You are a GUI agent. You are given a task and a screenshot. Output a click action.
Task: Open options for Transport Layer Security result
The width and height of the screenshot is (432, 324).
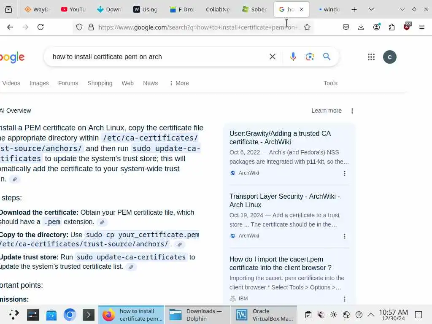(x=344, y=236)
